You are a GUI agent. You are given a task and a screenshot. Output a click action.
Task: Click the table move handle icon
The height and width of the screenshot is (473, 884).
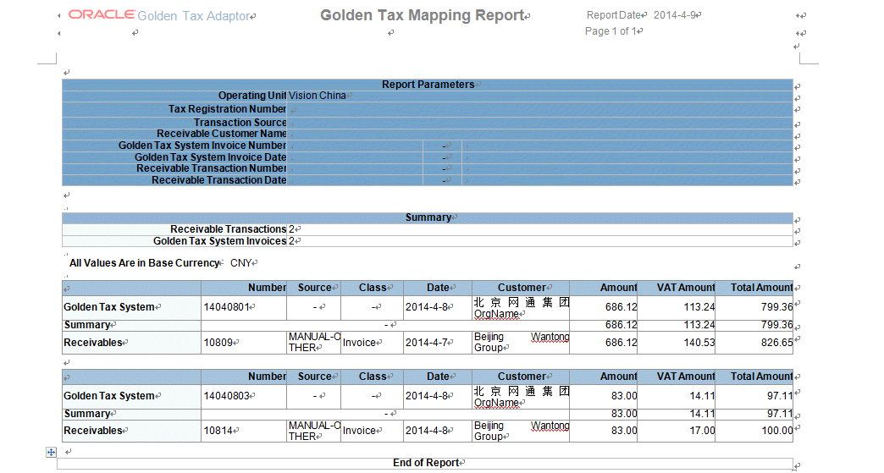click(x=51, y=452)
